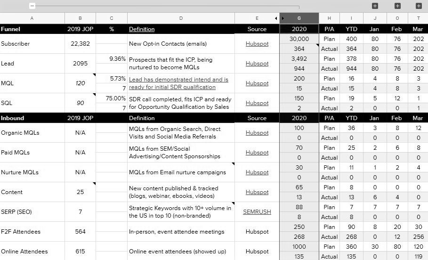Expand the column group above column J
The image size is (428, 260).
[x=375, y=6]
